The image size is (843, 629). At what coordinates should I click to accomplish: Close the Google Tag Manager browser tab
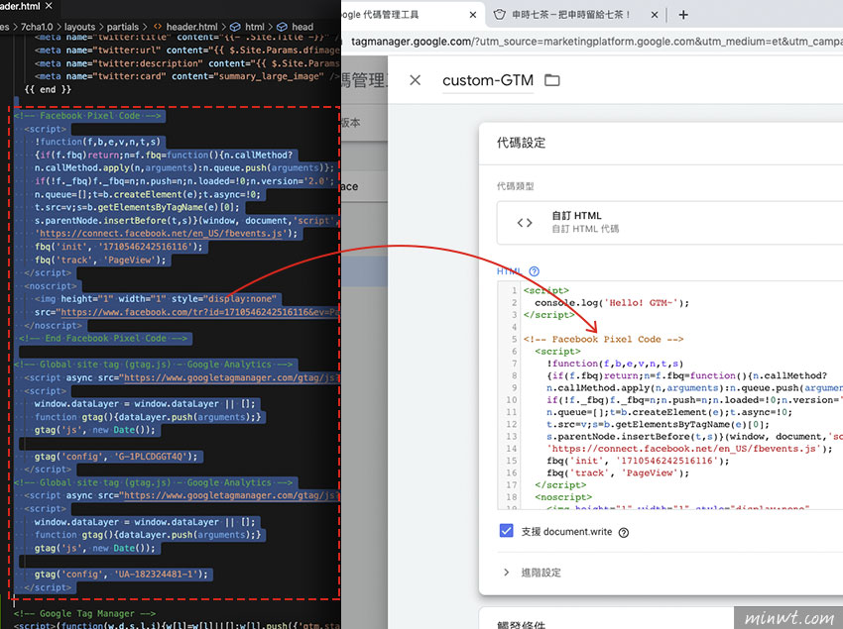(472, 15)
